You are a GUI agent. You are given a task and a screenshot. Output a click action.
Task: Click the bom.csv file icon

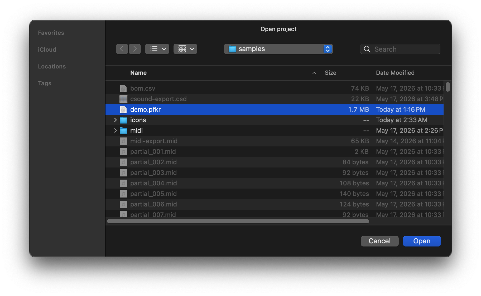coord(123,88)
